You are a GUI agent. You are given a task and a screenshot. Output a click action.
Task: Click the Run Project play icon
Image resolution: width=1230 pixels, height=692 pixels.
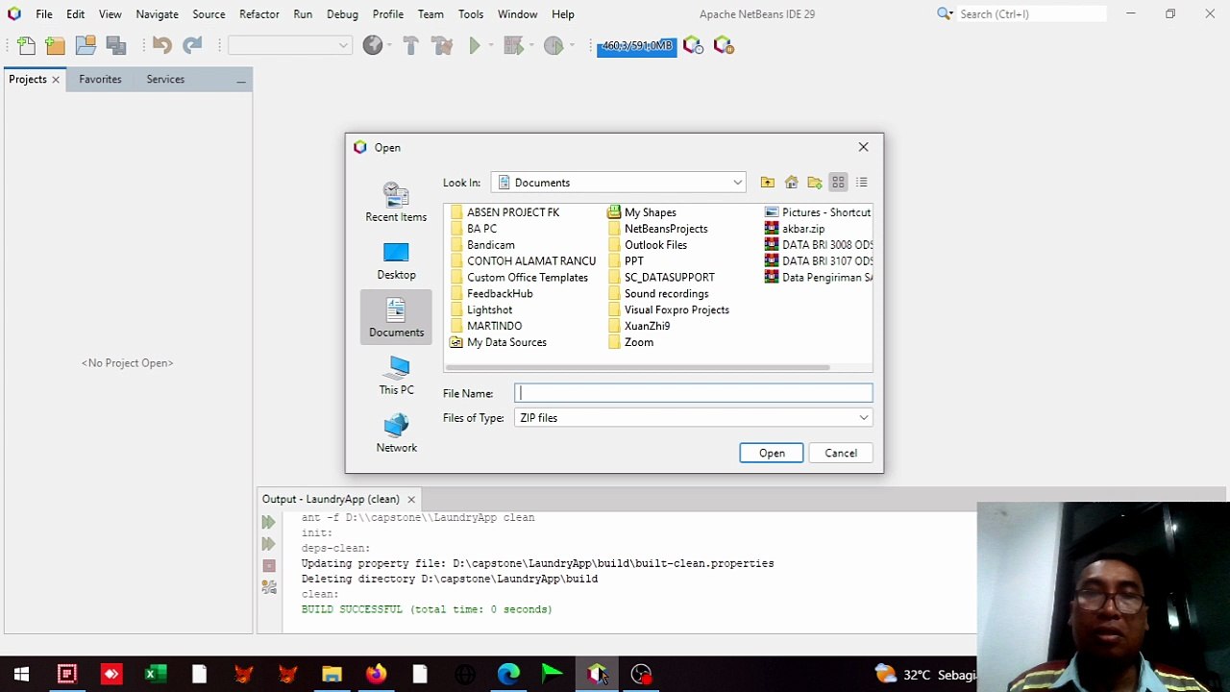(x=474, y=45)
